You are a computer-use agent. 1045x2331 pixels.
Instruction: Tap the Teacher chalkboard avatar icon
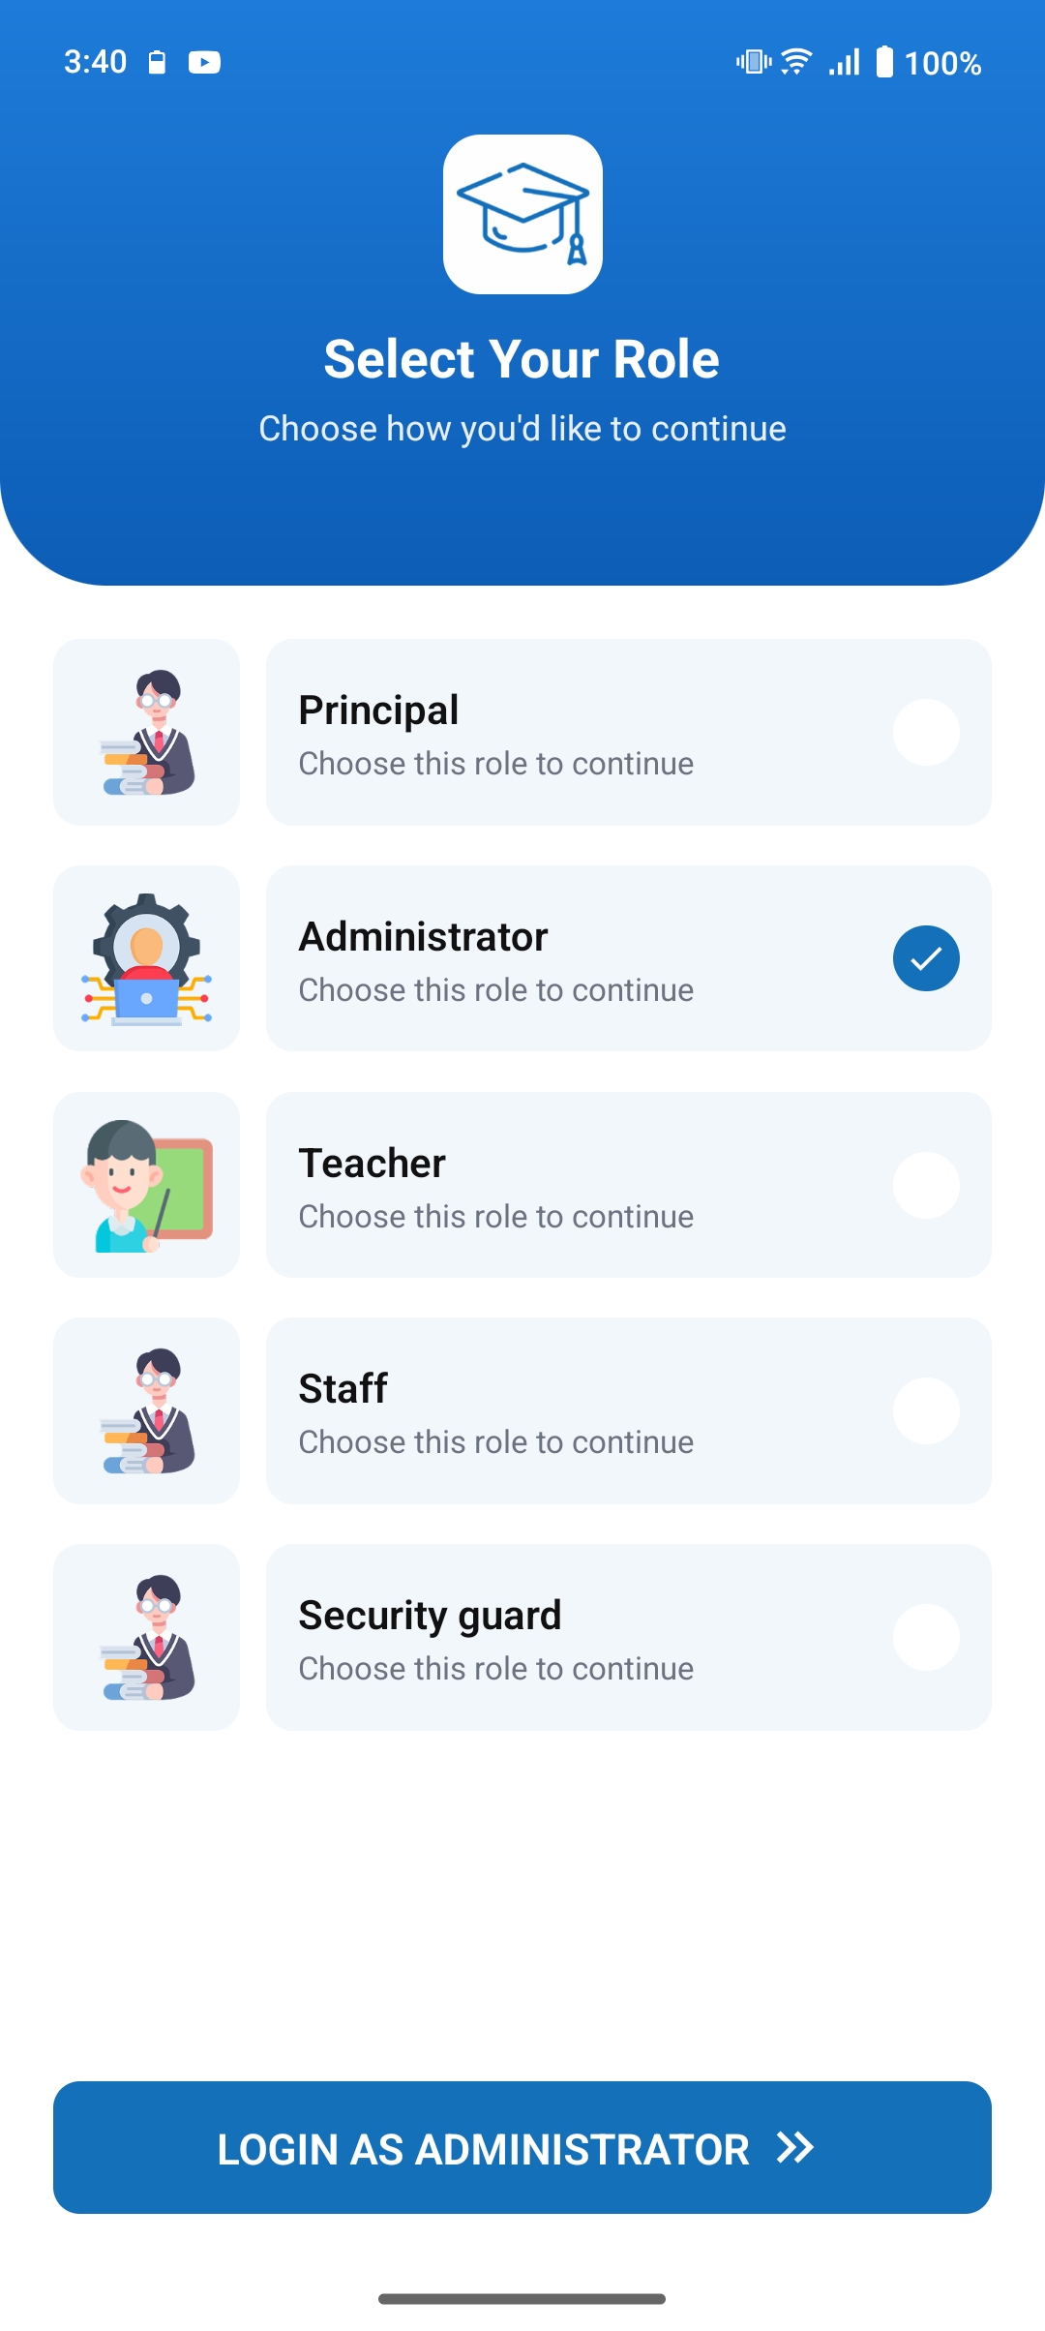click(x=146, y=1185)
